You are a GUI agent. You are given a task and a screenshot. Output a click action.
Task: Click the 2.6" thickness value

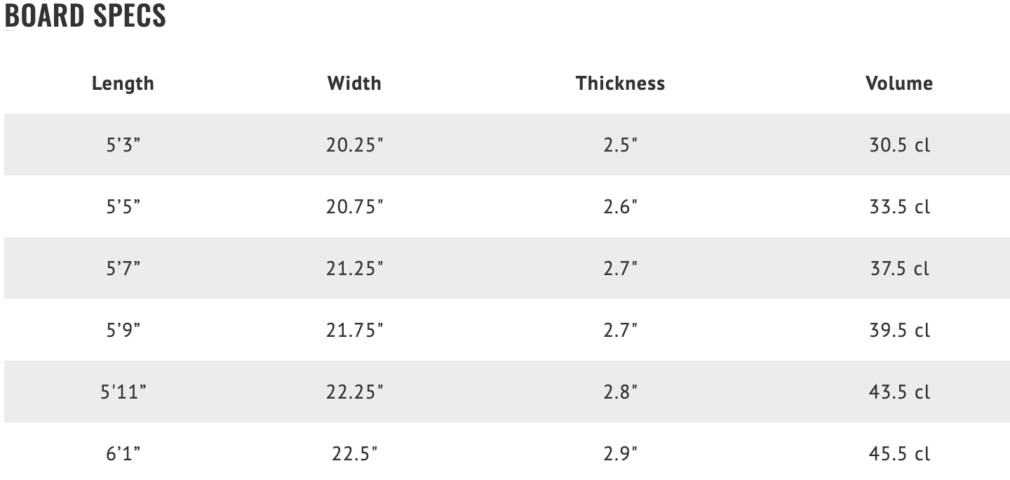[620, 207]
